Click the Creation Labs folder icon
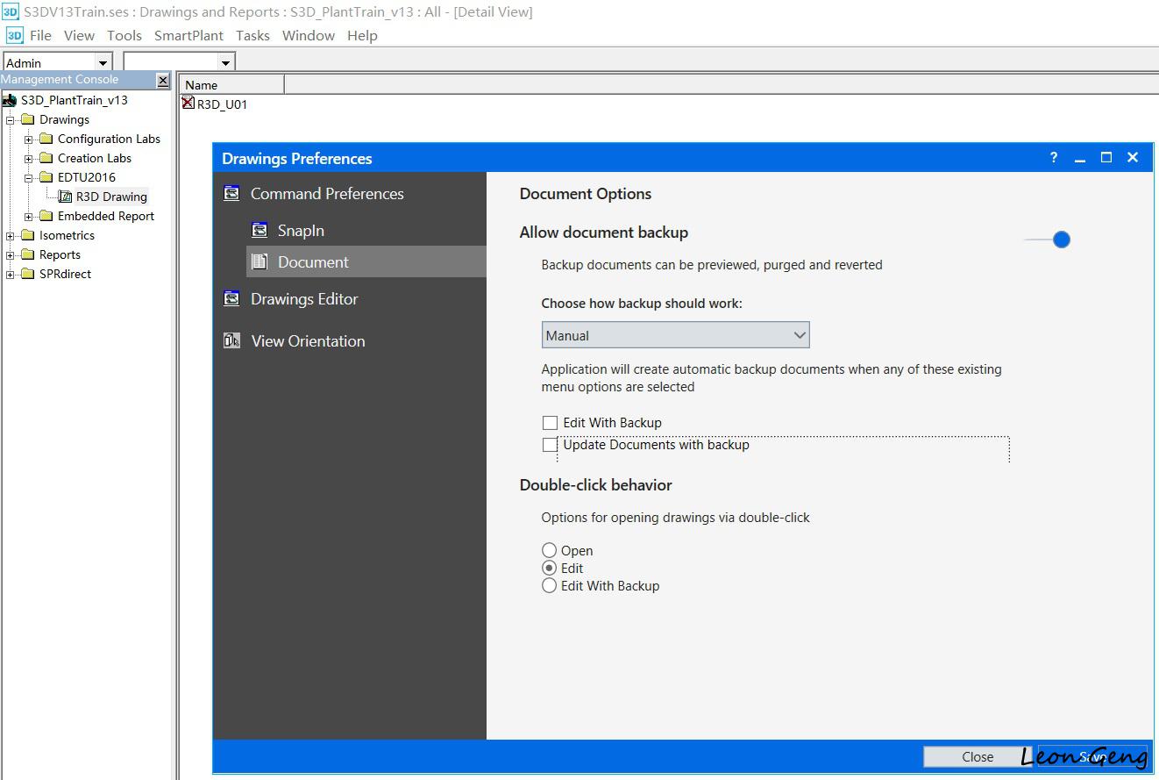The image size is (1159, 780). click(46, 158)
